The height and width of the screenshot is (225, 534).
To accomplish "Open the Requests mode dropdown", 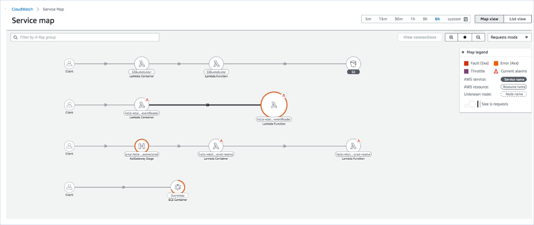I will (510, 38).
